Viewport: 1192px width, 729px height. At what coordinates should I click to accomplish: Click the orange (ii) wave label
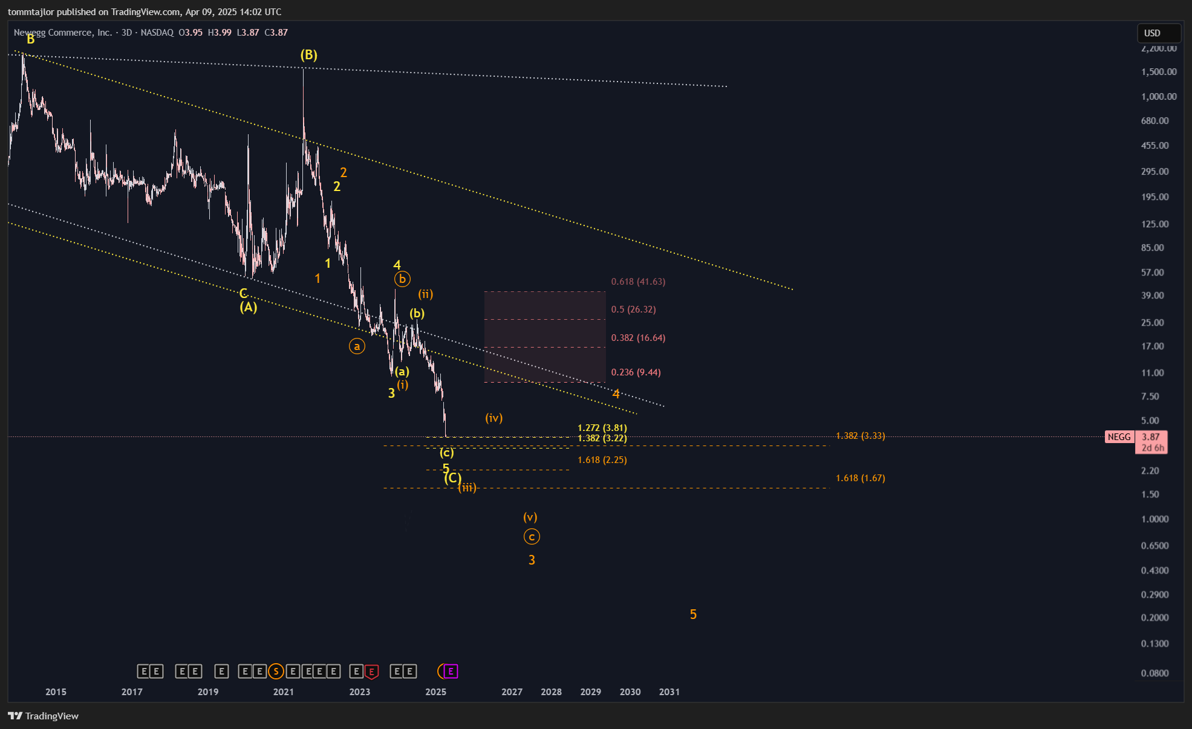426,294
